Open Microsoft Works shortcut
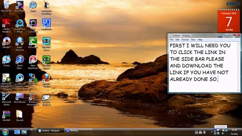The image size is (242, 136). pyautogui.click(x=6, y=99)
